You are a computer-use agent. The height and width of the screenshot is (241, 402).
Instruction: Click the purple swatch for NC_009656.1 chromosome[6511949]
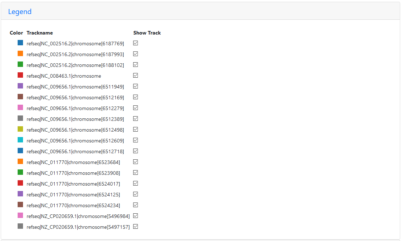click(20, 86)
